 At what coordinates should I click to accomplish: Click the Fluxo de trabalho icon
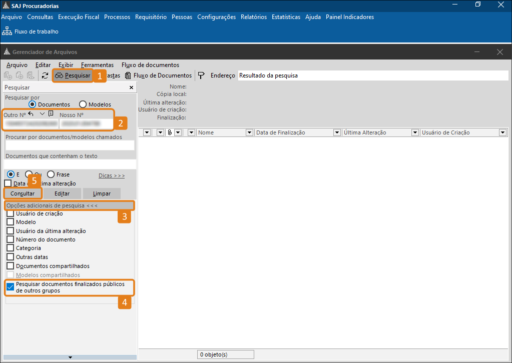tap(7, 31)
